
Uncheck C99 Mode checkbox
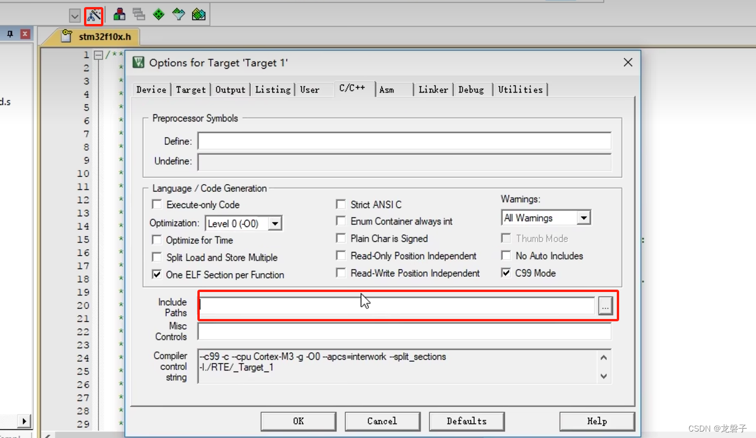coord(506,273)
